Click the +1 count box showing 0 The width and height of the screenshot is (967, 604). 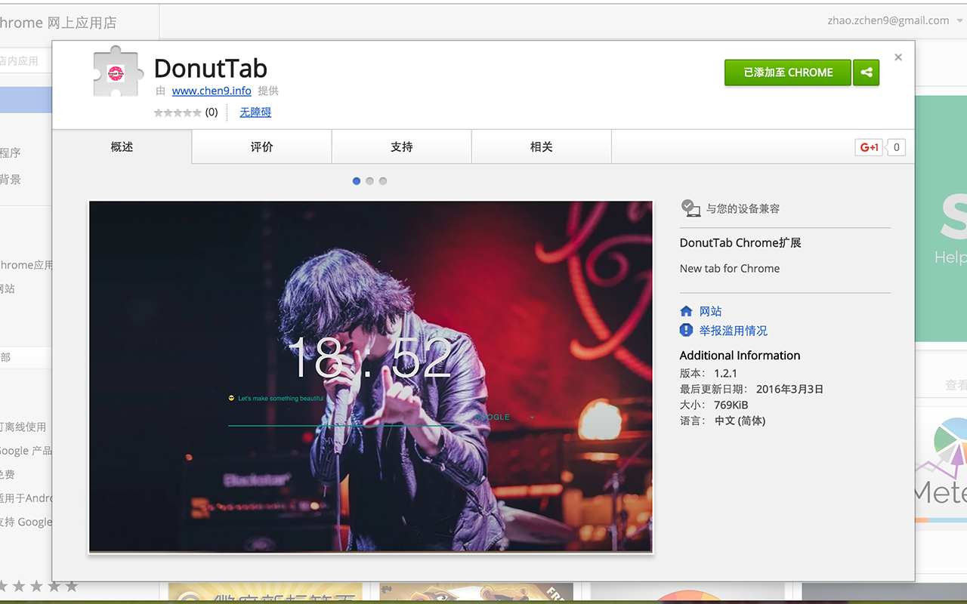[896, 147]
